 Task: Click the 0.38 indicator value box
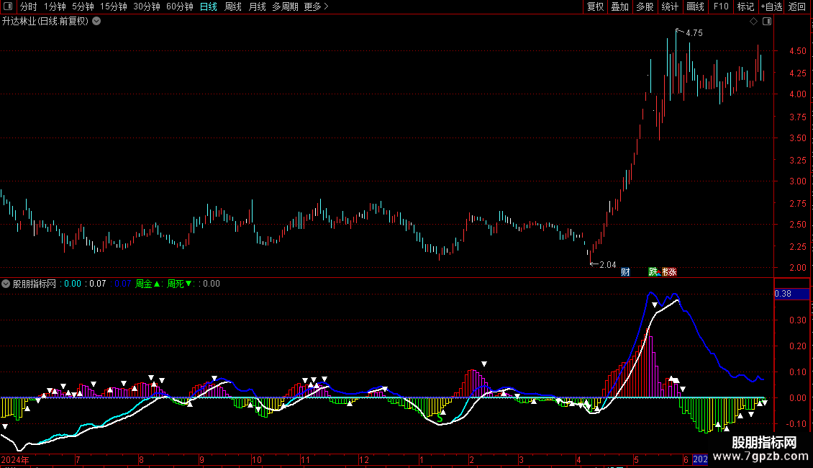click(791, 294)
